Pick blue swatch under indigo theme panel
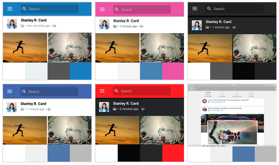This screenshot has width=279, height=165. pyautogui.click(x=59, y=153)
